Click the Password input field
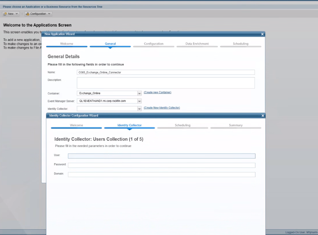The image size is (318, 235). 162,165
